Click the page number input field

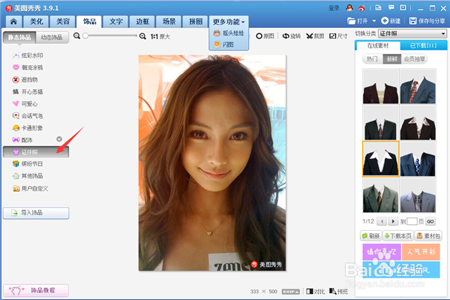[412, 221]
